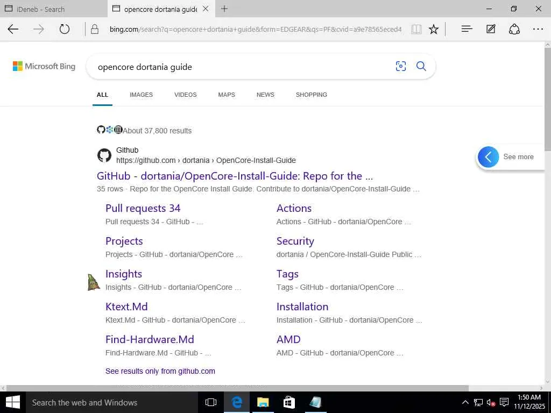Go back with the browser back arrow
The width and height of the screenshot is (551, 413).
13,29
